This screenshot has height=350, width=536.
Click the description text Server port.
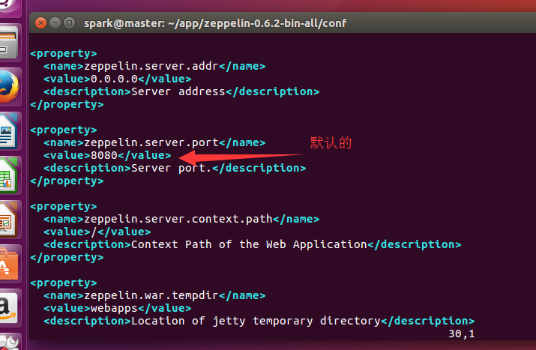[171, 168]
